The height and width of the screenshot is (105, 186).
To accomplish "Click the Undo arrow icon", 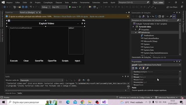I will tap(31, 7).
